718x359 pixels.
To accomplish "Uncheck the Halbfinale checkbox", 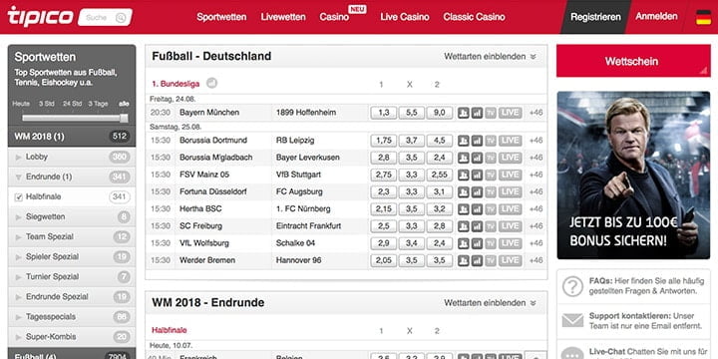I will (x=19, y=197).
